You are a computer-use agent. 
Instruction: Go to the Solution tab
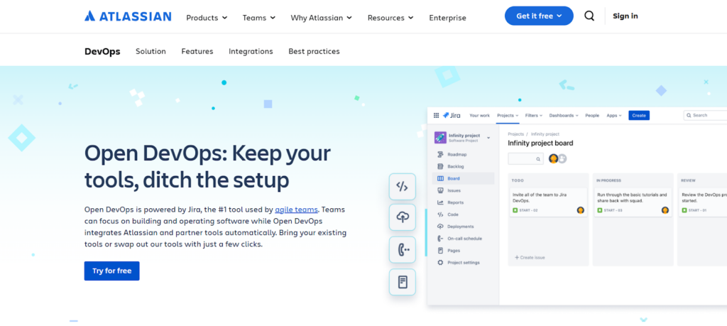[151, 51]
